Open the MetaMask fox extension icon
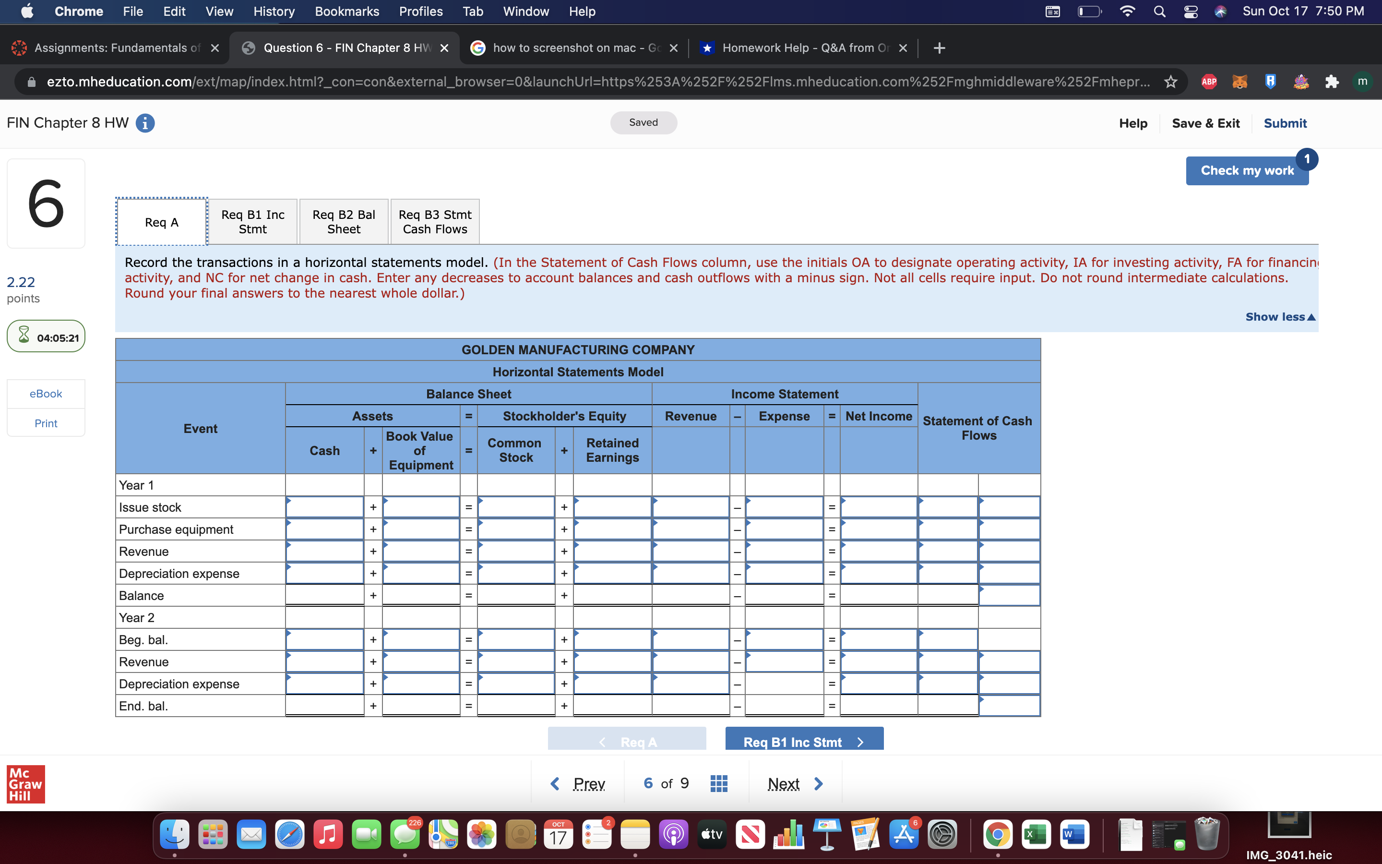The width and height of the screenshot is (1382, 864). [1240, 81]
